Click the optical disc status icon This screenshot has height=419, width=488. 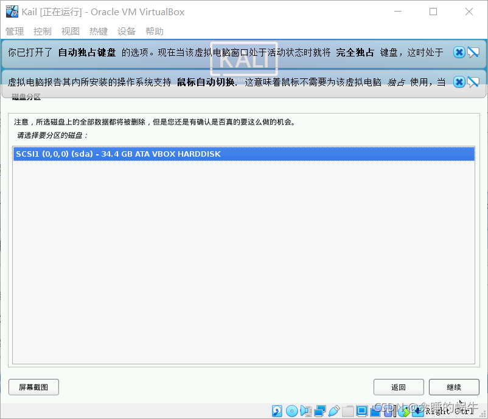click(x=292, y=411)
